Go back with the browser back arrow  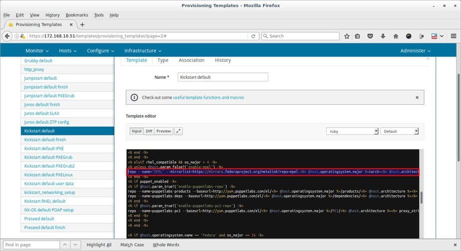coord(7,36)
